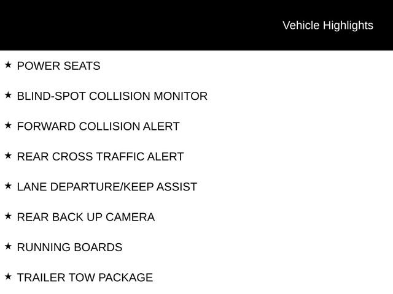Select the BLIND-SPOT COLLISION MONITOR text
This screenshot has width=393, height=294.
pyautogui.click(x=112, y=96)
